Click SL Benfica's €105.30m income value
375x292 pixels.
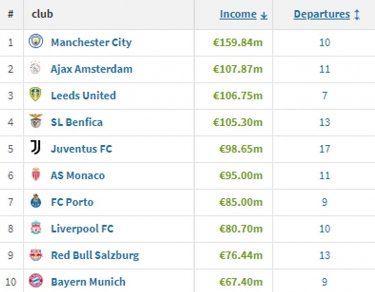(237, 122)
